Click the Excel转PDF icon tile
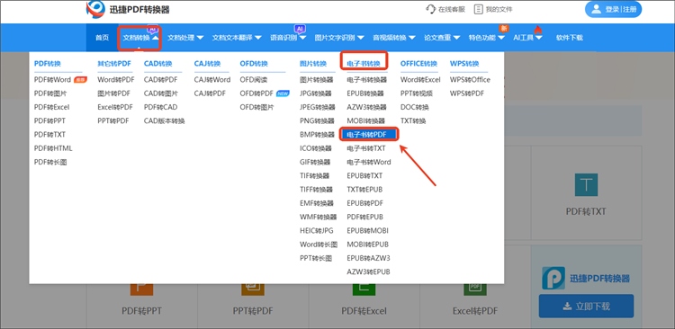This screenshot has width=675, height=329. [475, 289]
